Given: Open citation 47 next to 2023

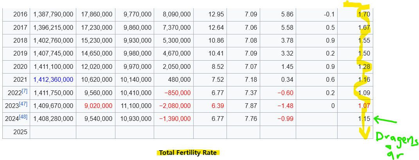Looking at the screenshot, I should pyautogui.click(x=24, y=104).
